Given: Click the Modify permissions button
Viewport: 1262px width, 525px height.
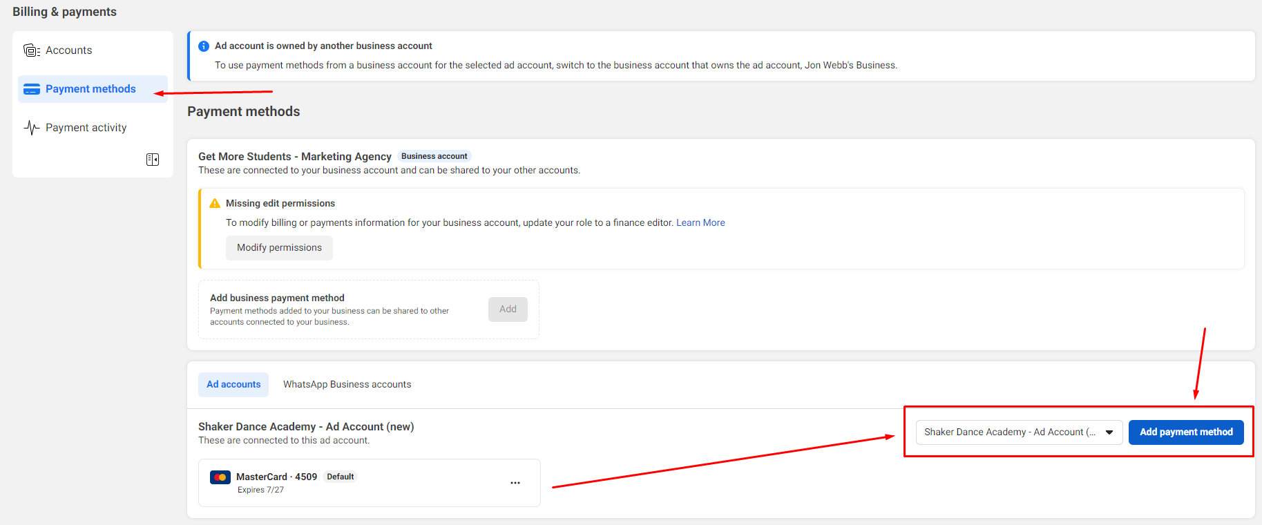Looking at the screenshot, I should (279, 248).
